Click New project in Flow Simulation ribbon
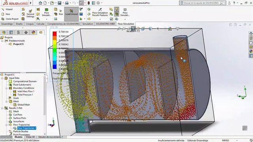 [x=6, y=14]
